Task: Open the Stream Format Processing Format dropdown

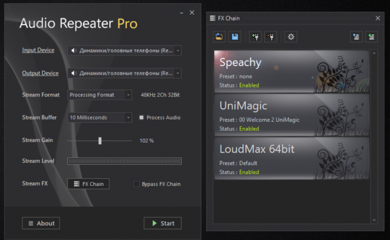Action: (99, 95)
